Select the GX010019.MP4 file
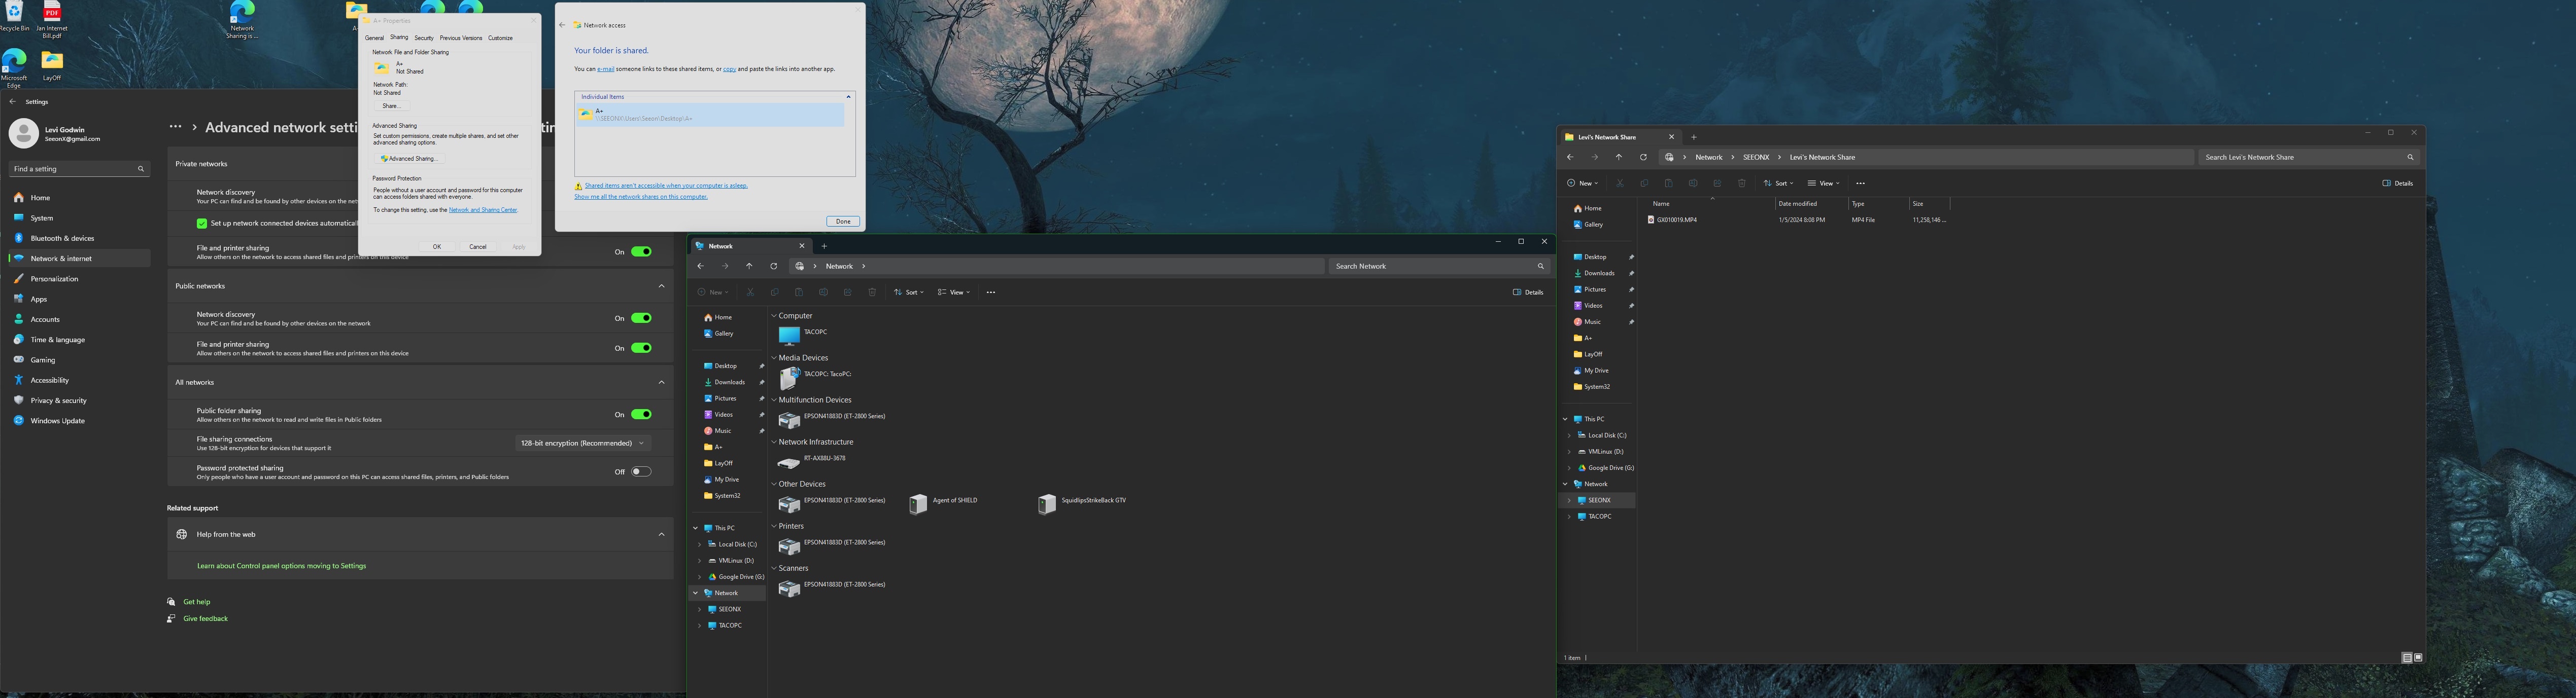 (x=1677, y=219)
